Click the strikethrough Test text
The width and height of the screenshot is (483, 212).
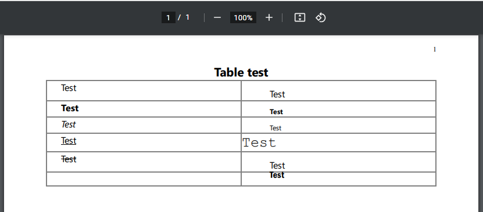69,159
